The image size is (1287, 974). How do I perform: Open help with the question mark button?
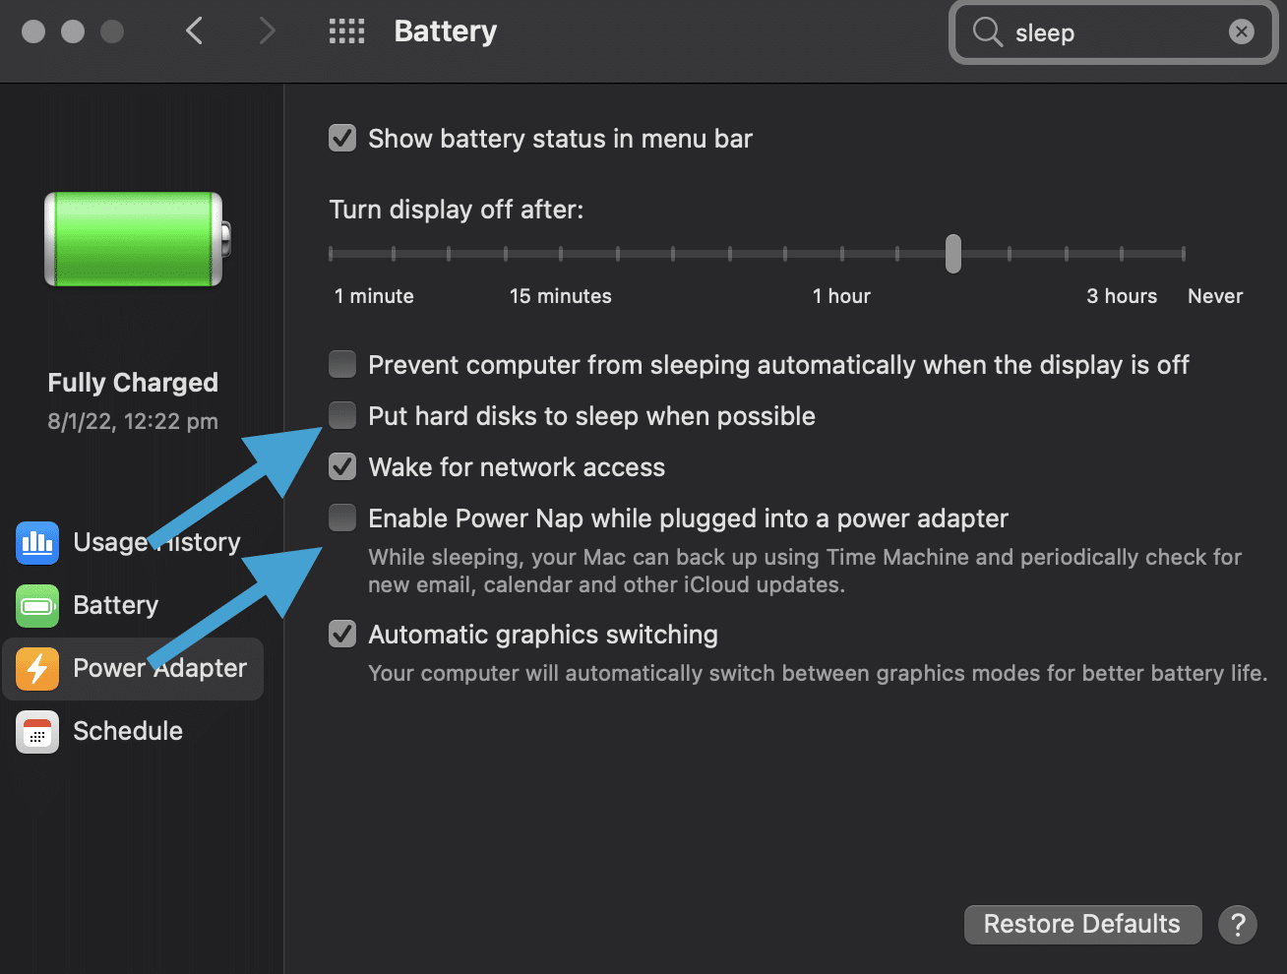point(1238,925)
